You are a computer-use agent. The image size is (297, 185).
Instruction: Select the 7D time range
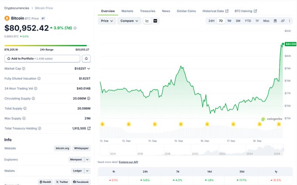[x=221, y=21]
